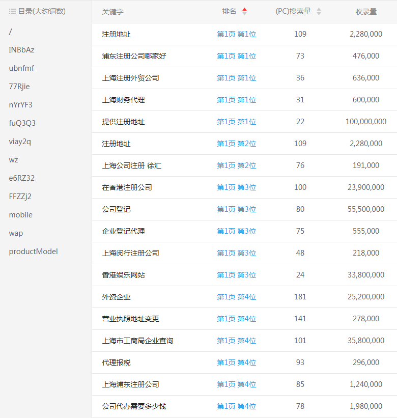
Task: Open ranking link for 上海财务代理
Action: click(x=236, y=100)
